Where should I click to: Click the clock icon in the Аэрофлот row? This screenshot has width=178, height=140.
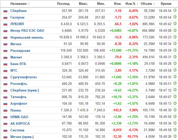click(175, 103)
